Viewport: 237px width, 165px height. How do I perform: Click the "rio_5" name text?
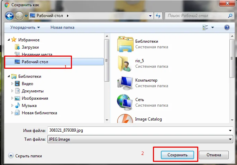(x=139, y=61)
